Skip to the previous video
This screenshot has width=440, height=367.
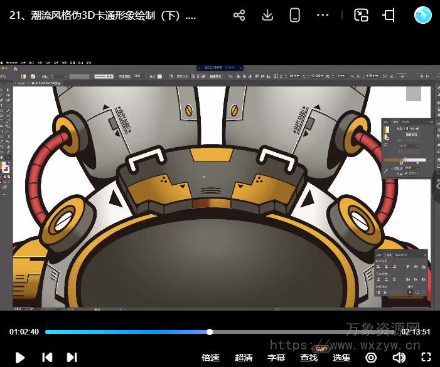47,357
